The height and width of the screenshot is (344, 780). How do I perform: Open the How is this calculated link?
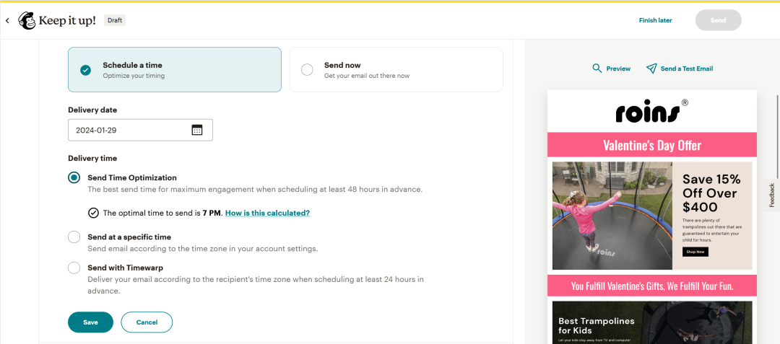pos(267,213)
